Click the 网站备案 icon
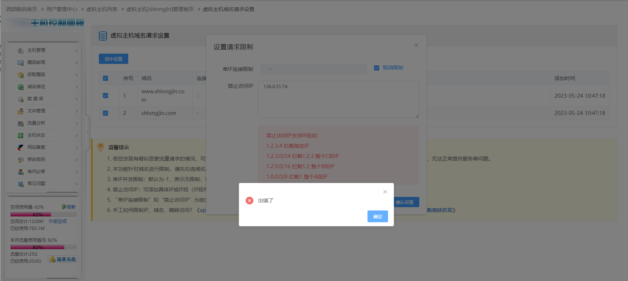 pos(21,148)
